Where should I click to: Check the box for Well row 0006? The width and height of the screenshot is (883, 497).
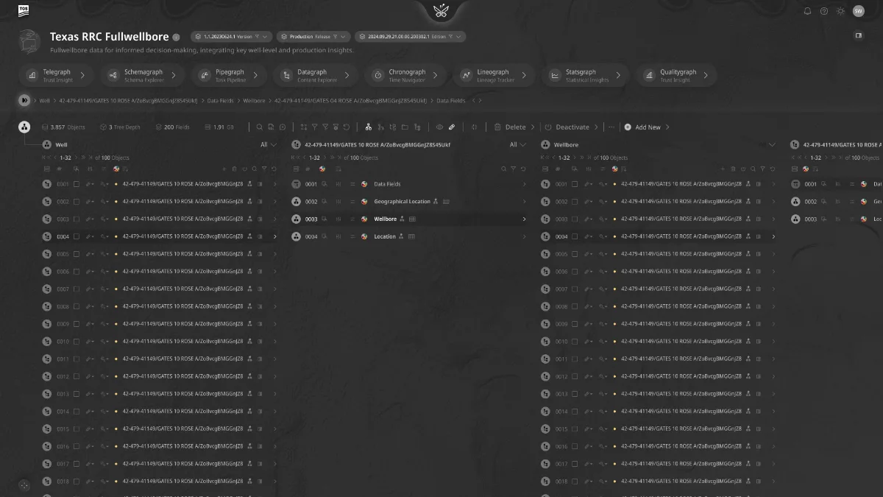click(x=77, y=272)
